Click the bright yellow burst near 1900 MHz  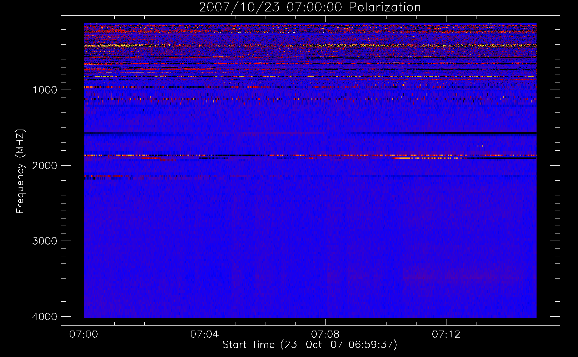(429, 158)
